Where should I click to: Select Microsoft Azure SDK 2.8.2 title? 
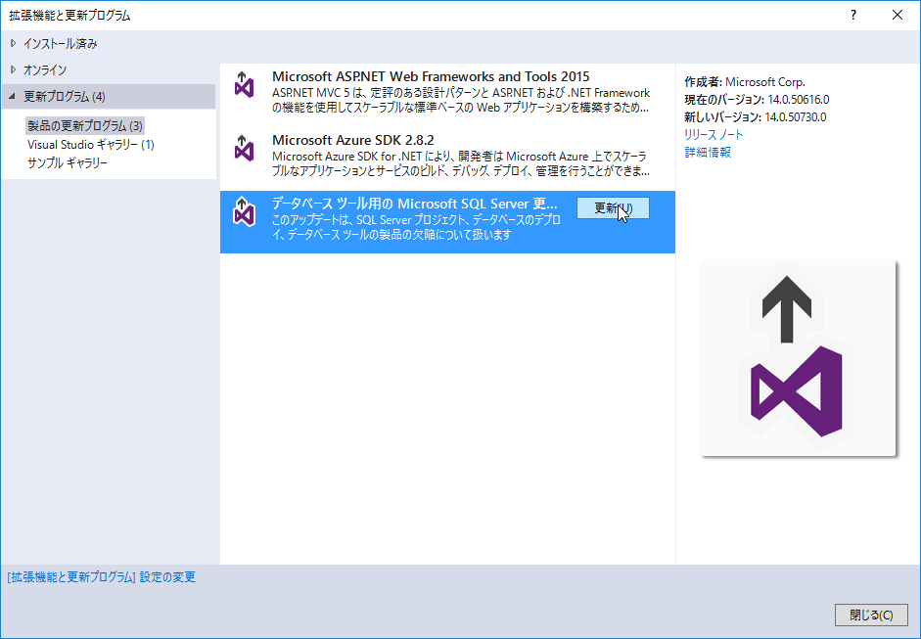click(353, 140)
